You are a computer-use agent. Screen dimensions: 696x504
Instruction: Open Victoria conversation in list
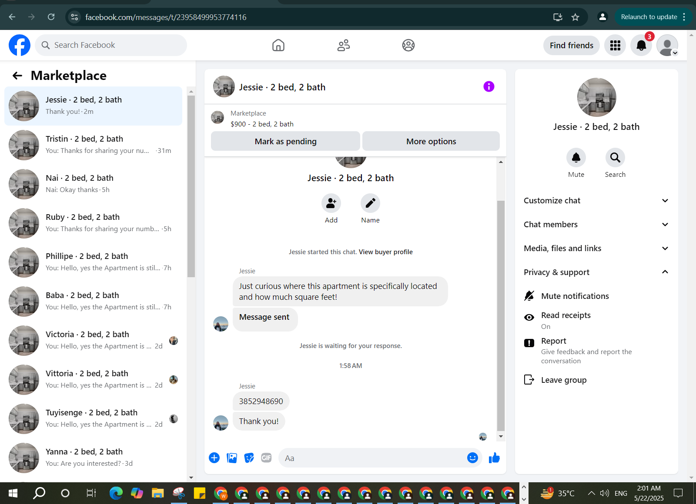tap(94, 341)
